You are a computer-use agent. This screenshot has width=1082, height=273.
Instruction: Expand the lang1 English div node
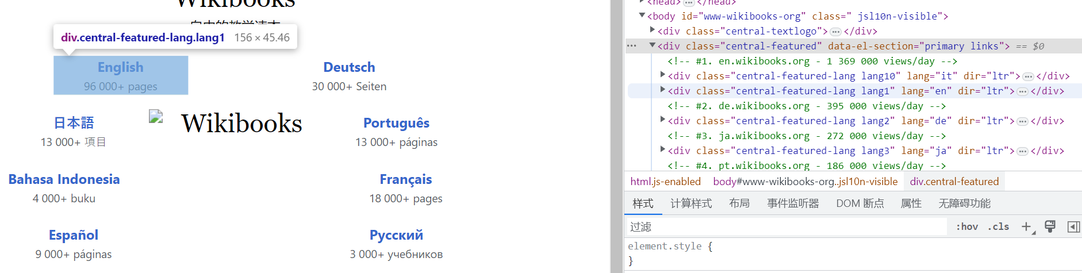(663, 90)
